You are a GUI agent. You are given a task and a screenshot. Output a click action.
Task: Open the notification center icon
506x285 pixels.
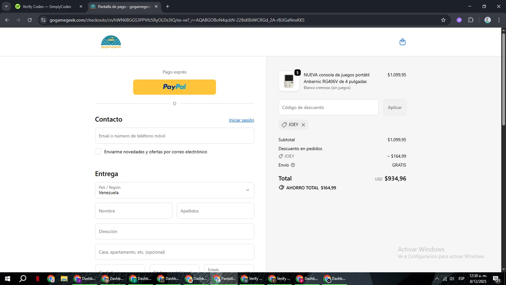pos(497,279)
